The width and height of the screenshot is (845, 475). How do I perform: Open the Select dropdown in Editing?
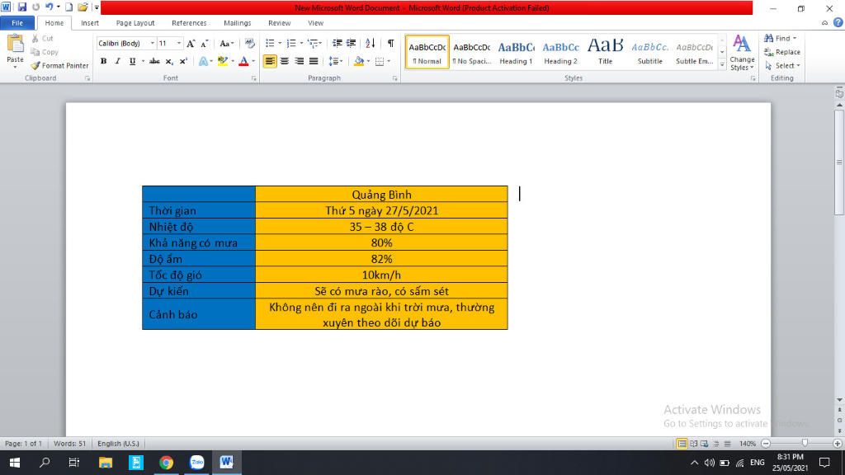pyautogui.click(x=782, y=65)
